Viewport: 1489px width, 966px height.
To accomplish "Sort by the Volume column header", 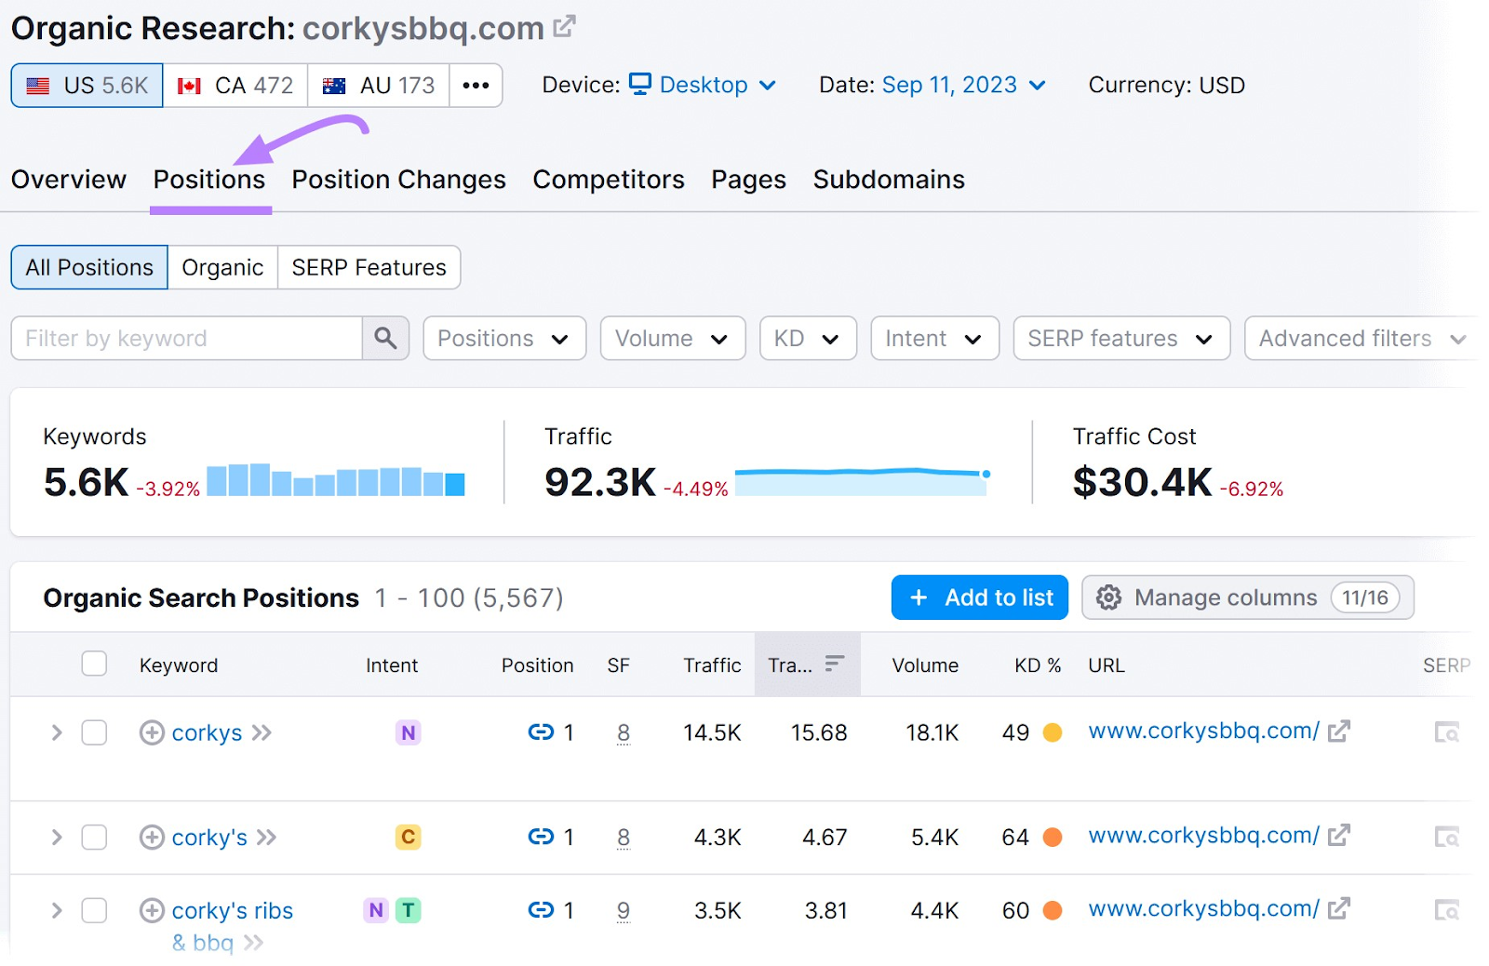I will coord(925,665).
